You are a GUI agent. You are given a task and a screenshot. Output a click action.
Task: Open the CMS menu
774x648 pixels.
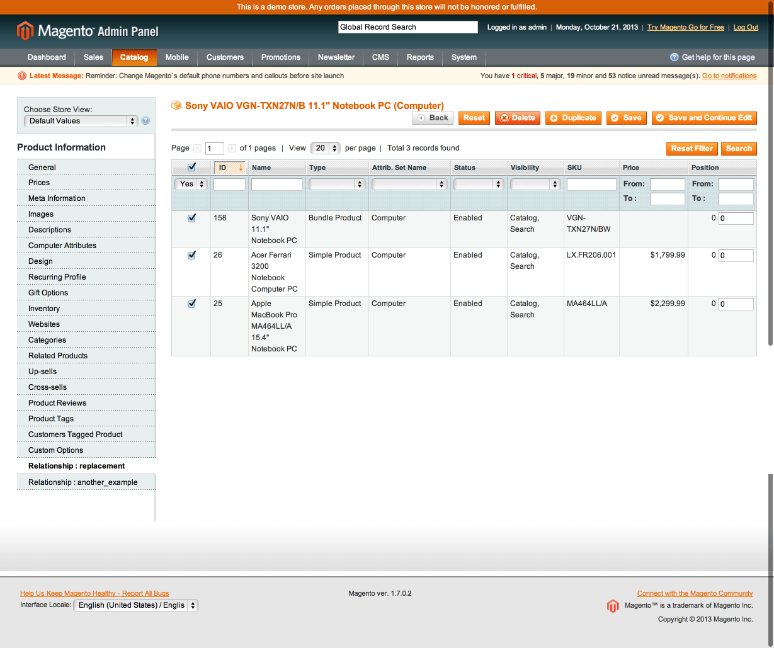(380, 57)
